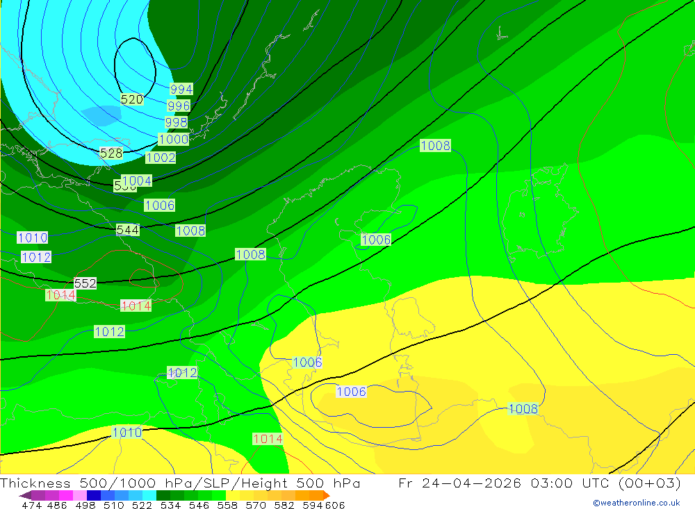
Task: Select the 552 height contour label
Action: (x=85, y=283)
